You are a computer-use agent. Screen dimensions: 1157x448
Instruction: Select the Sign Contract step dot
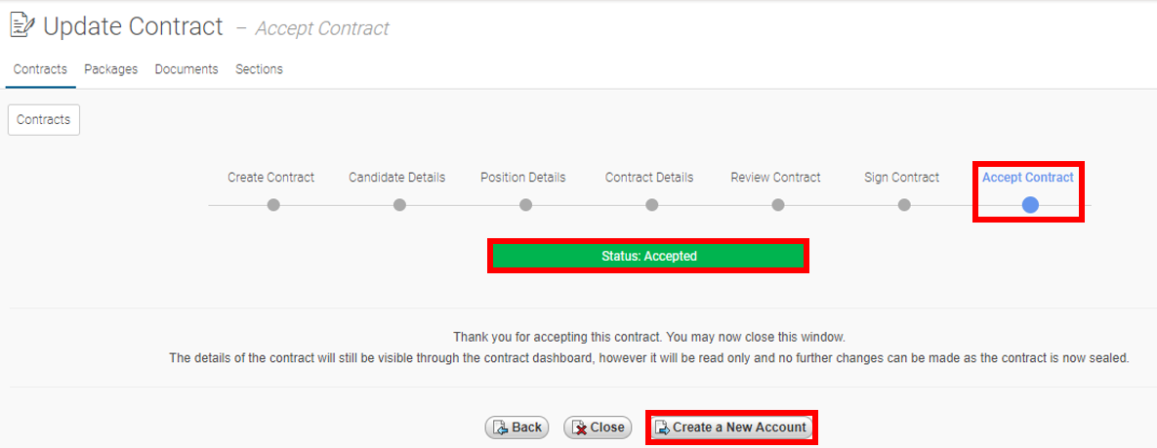(x=904, y=205)
